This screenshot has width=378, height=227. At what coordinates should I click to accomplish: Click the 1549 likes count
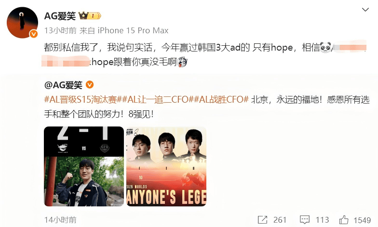(362, 220)
